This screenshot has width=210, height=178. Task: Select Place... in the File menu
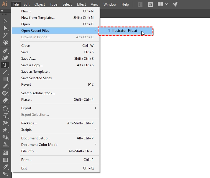tap(27, 100)
